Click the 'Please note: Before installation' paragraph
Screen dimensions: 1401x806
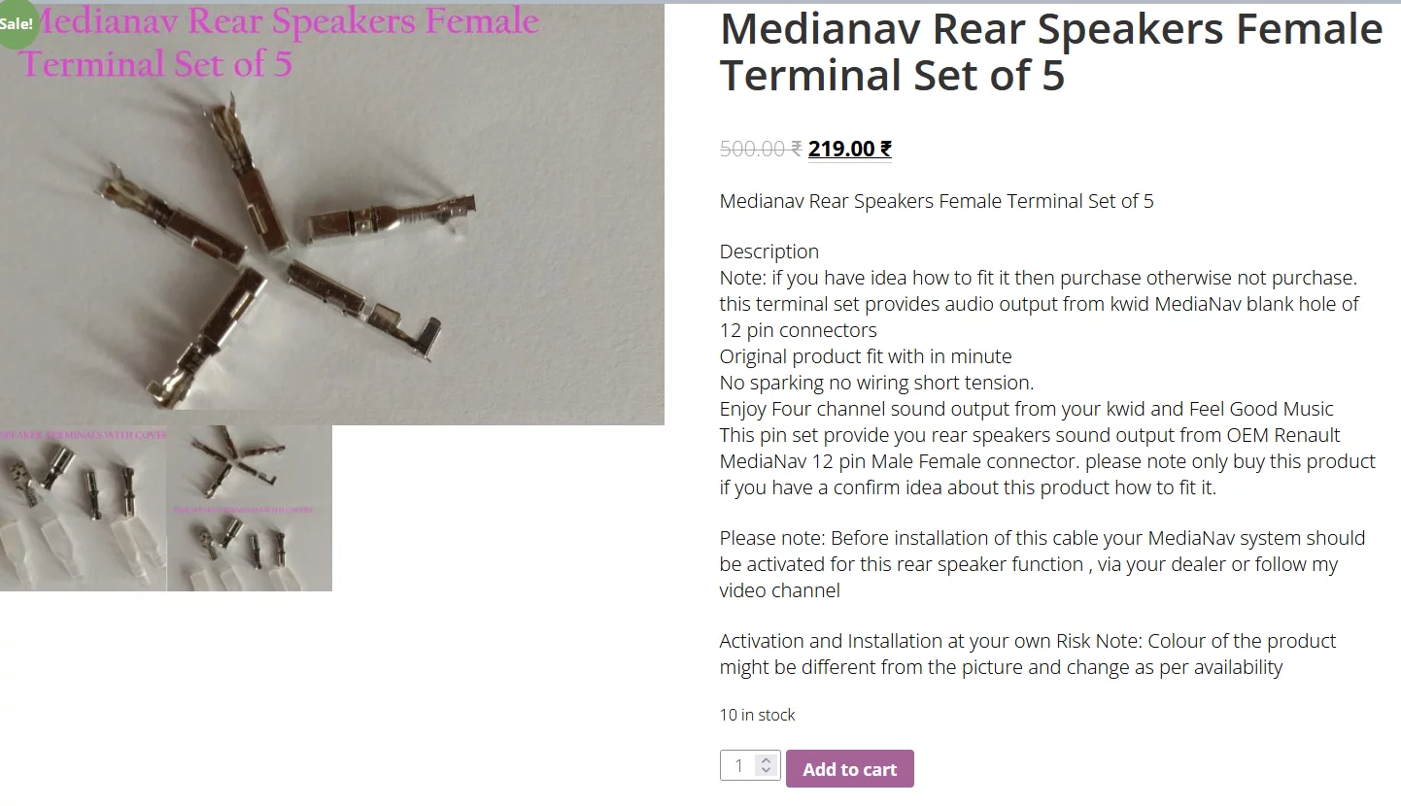point(1042,564)
